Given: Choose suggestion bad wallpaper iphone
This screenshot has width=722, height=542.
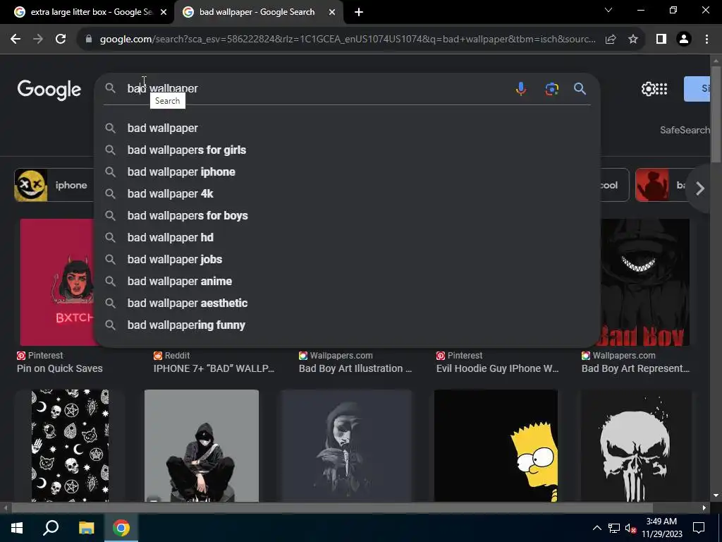Looking at the screenshot, I should (347, 172).
